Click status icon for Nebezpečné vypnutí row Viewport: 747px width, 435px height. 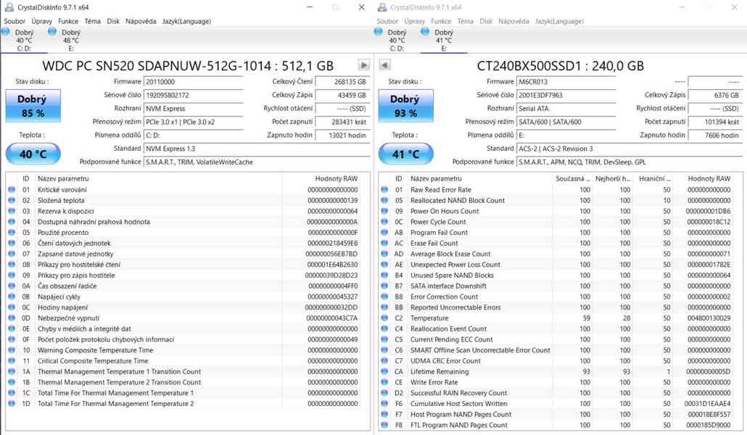click(12, 318)
